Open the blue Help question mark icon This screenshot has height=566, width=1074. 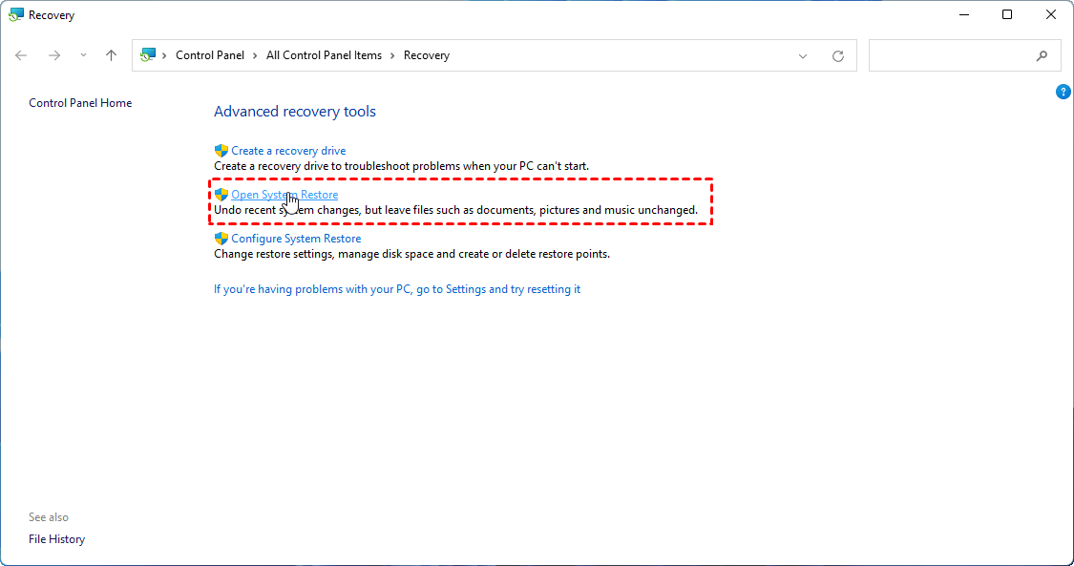[x=1063, y=92]
